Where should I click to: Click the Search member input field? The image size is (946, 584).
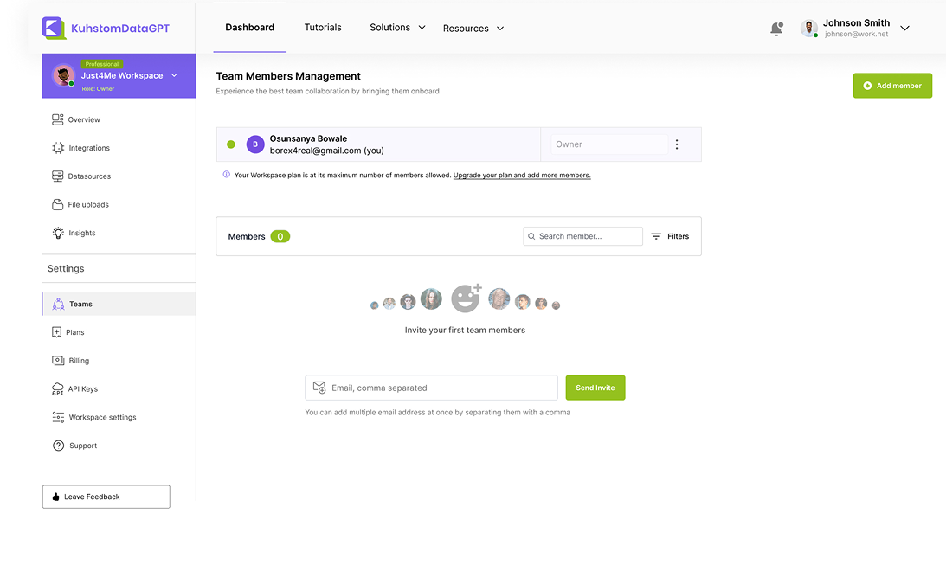tap(587, 236)
